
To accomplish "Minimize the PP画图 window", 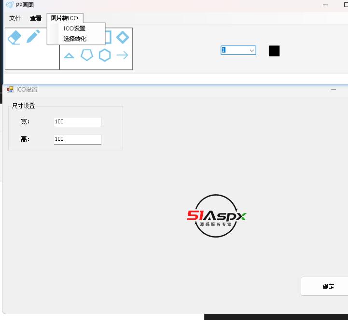I will tap(325, 5).
